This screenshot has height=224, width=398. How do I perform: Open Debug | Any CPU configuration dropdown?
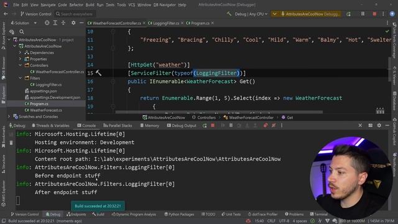pyautogui.click(x=251, y=14)
